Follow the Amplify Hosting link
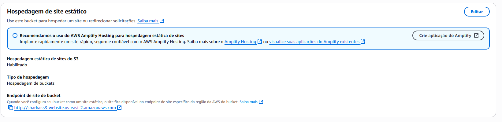Screen dimensions: 502x122 240,42
